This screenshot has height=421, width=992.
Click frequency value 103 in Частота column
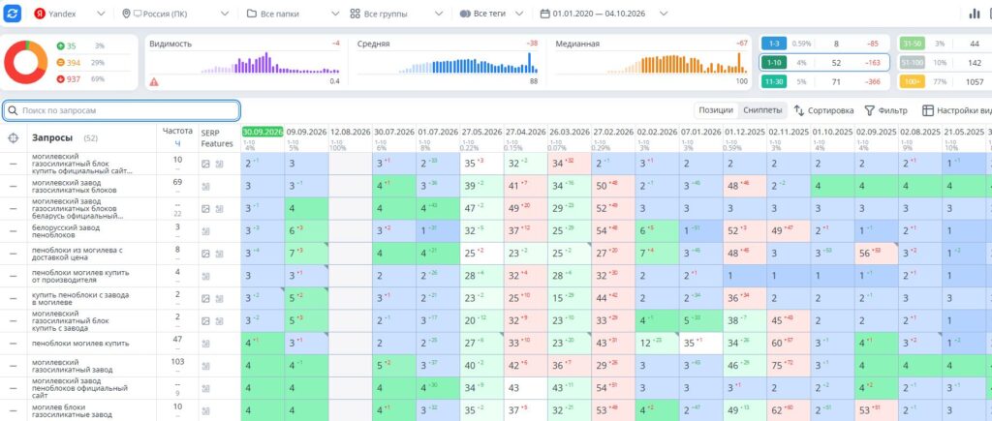click(x=177, y=362)
